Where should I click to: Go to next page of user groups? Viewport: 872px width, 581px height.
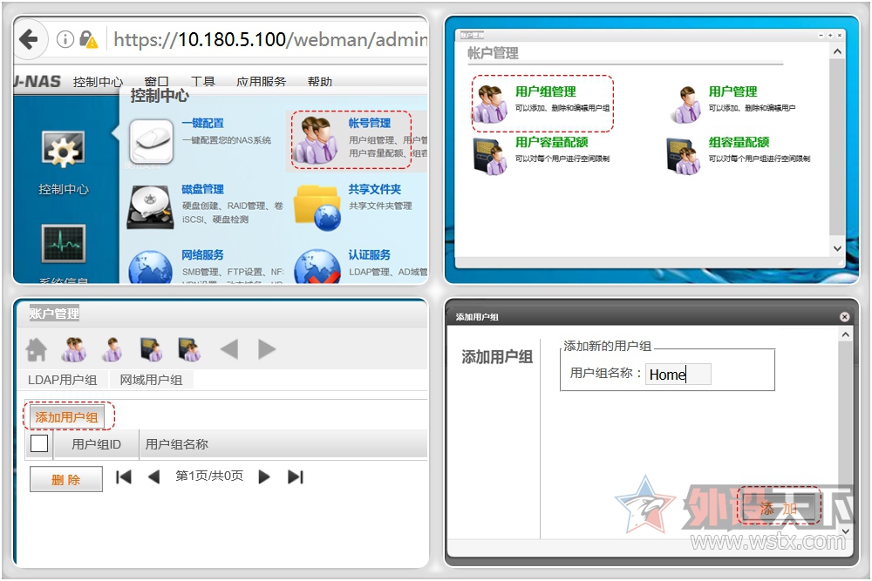tap(264, 476)
